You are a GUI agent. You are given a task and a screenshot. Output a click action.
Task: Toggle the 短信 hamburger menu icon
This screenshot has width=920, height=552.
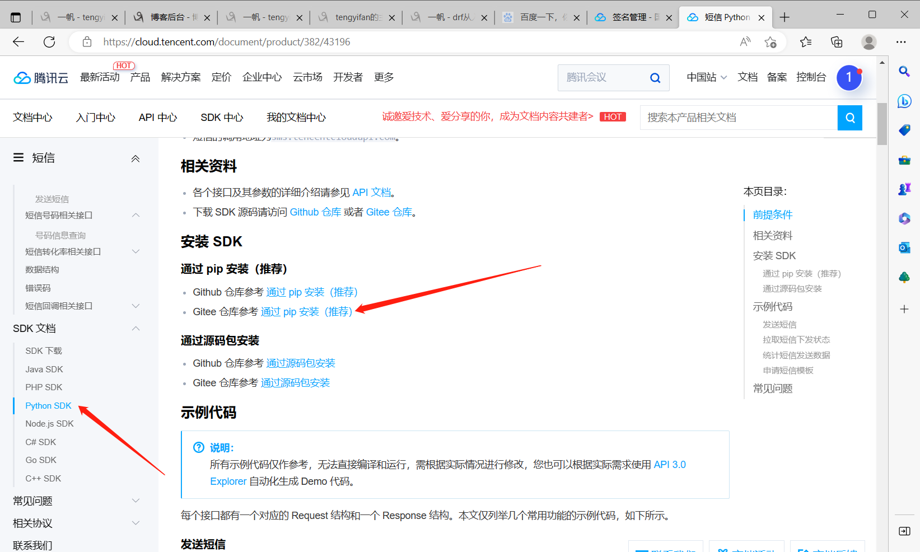18,158
